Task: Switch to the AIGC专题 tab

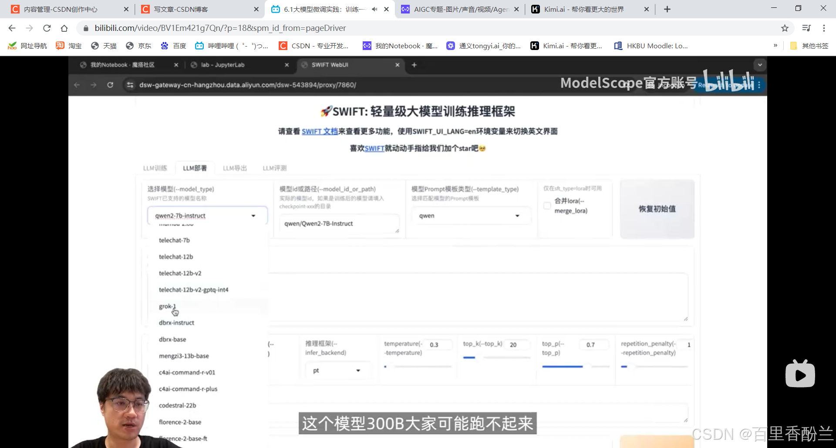Action: coord(459,9)
